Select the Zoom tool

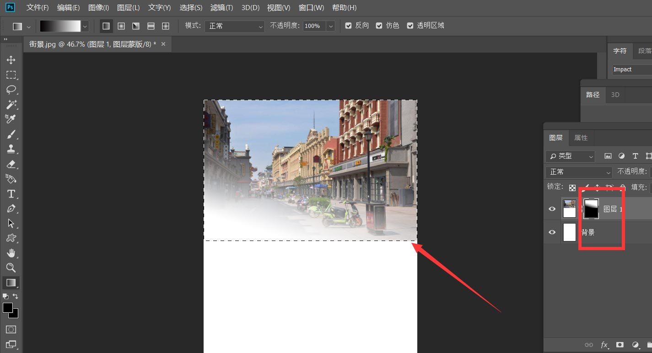coord(11,267)
